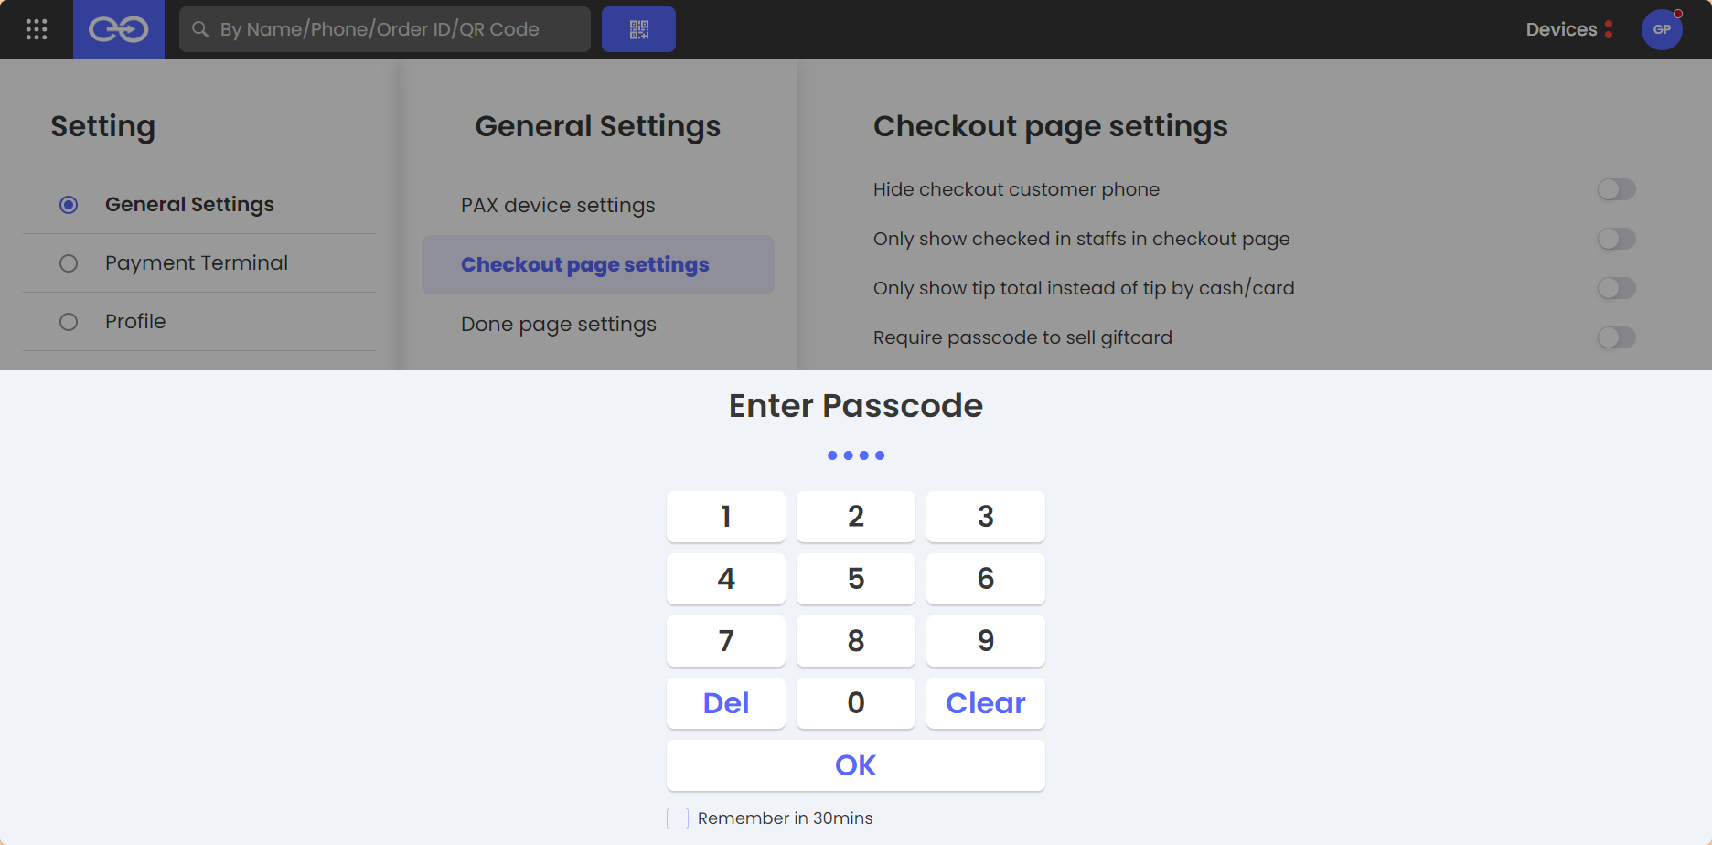Open the GP user avatar
Image resolution: width=1712 pixels, height=845 pixels.
pyautogui.click(x=1662, y=29)
